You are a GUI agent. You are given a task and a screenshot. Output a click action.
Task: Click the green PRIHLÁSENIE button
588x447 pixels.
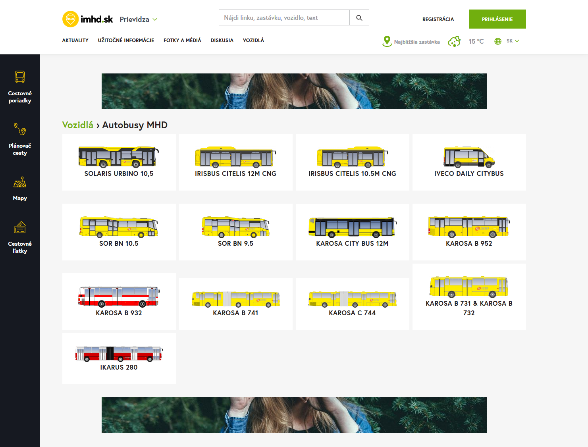[x=497, y=19]
